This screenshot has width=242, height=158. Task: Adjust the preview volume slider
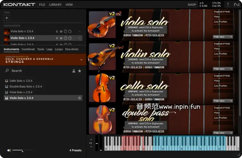coord(22,150)
